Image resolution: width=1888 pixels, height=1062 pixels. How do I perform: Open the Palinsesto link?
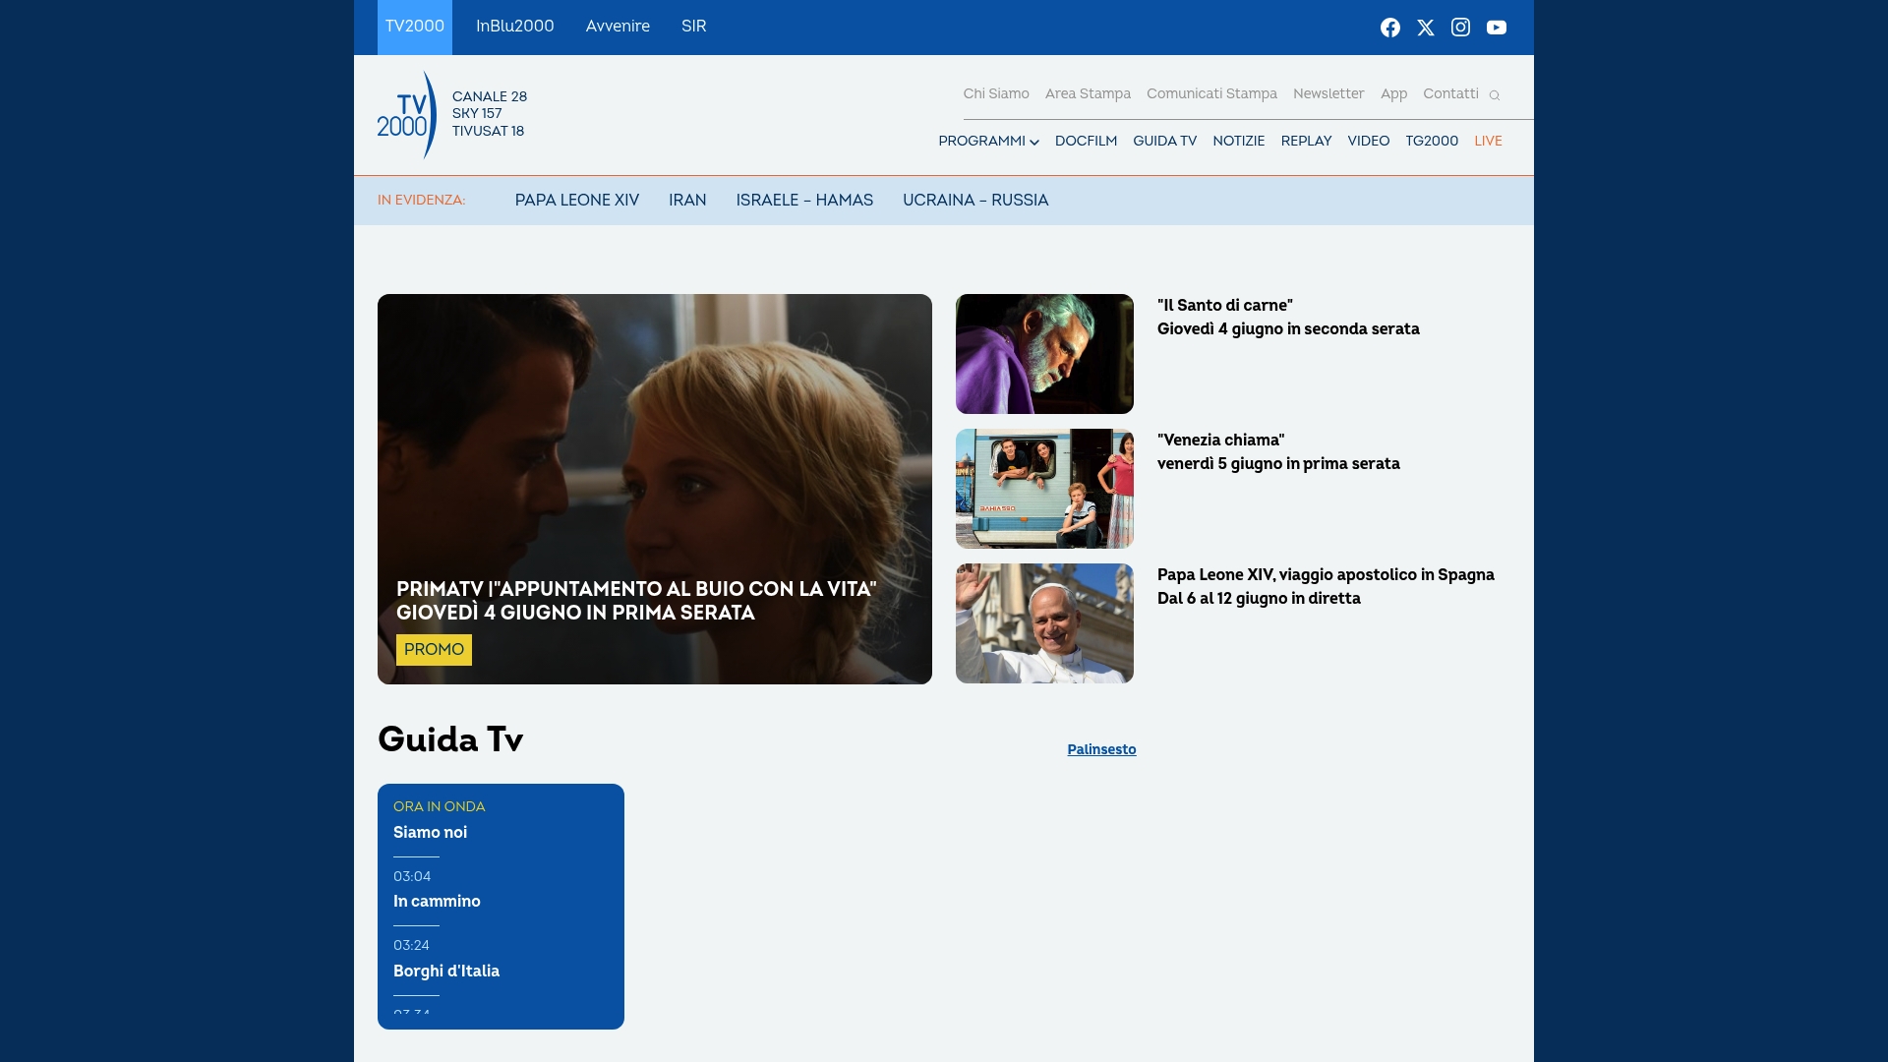coord(1101,750)
